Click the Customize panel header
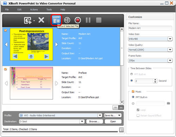Screen dimensions: 176x137 pyautogui.click(x=150, y=17)
